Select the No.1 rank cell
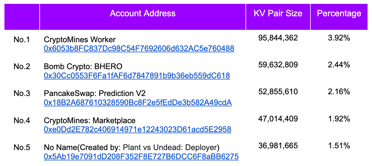The width and height of the screenshot is (372, 166). (x=22, y=40)
